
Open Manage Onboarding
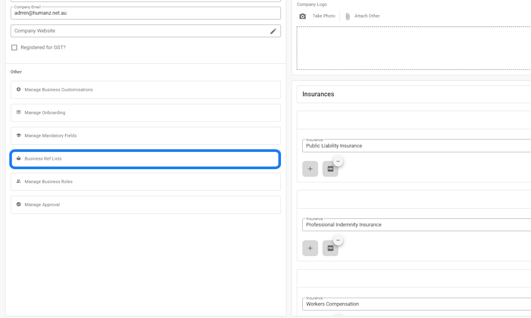(146, 112)
